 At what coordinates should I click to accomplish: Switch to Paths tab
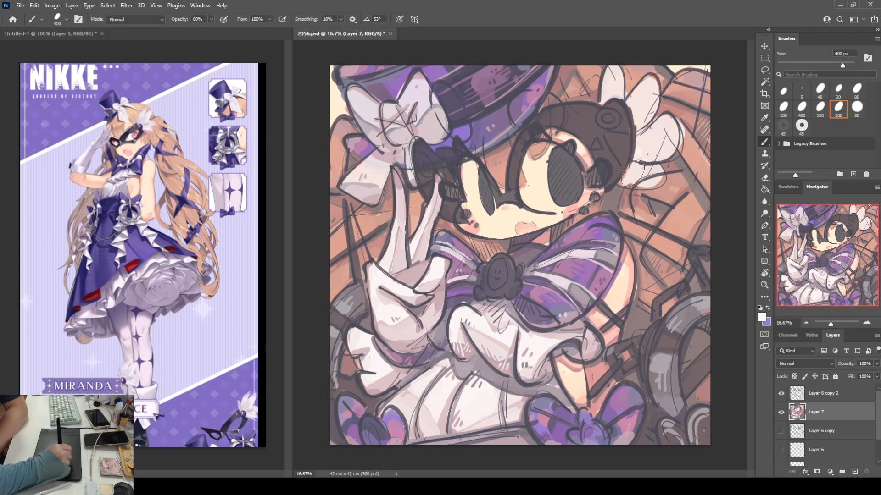click(x=812, y=335)
